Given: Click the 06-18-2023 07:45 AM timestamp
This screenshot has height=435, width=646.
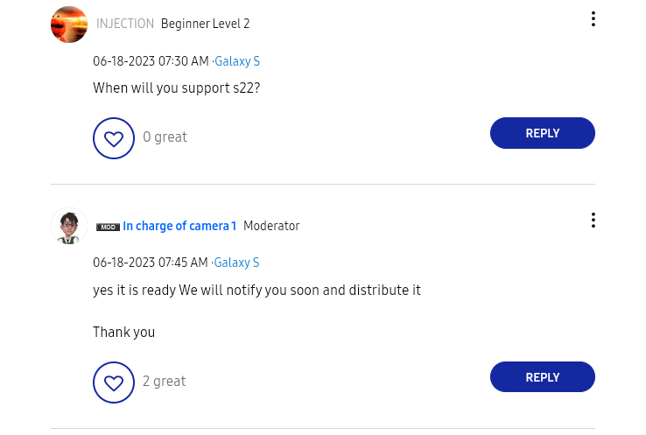Looking at the screenshot, I should [151, 263].
